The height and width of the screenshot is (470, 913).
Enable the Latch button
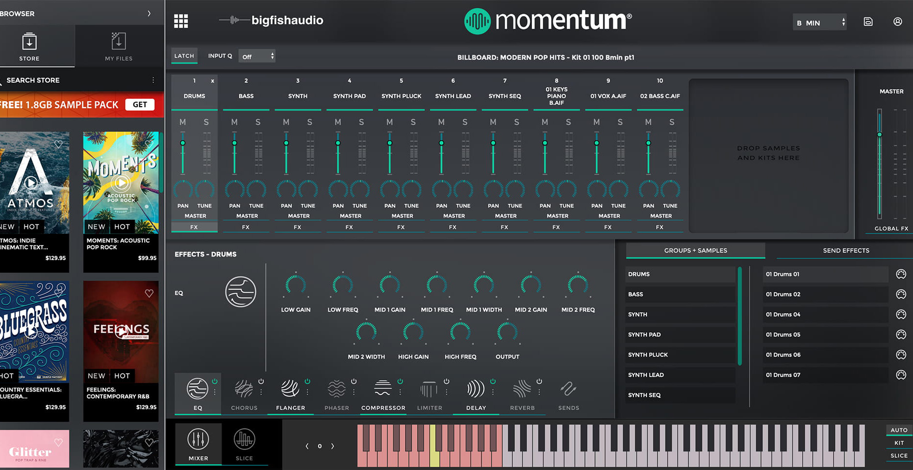point(184,56)
